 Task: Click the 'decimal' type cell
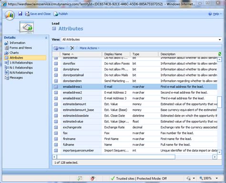137,127
